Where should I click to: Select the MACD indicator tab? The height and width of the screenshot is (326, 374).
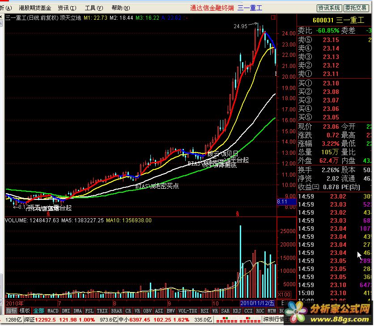click(53, 311)
